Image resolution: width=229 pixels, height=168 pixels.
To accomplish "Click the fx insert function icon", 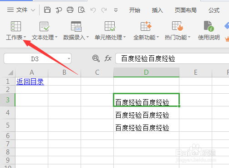I will pos(108,58).
